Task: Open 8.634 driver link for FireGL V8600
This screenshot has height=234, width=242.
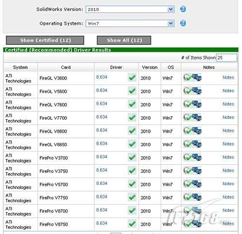Action: click(x=102, y=130)
